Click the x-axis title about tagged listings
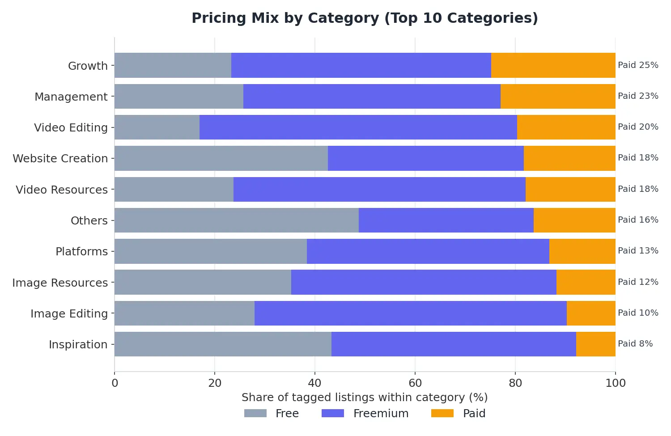The width and height of the screenshot is (671, 436). pos(365,398)
